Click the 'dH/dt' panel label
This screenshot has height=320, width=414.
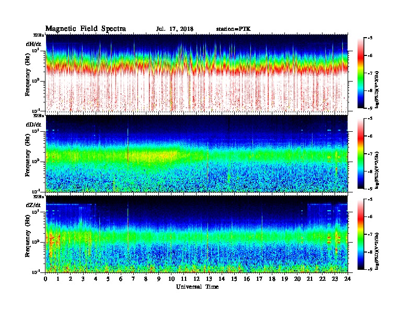tap(33, 44)
